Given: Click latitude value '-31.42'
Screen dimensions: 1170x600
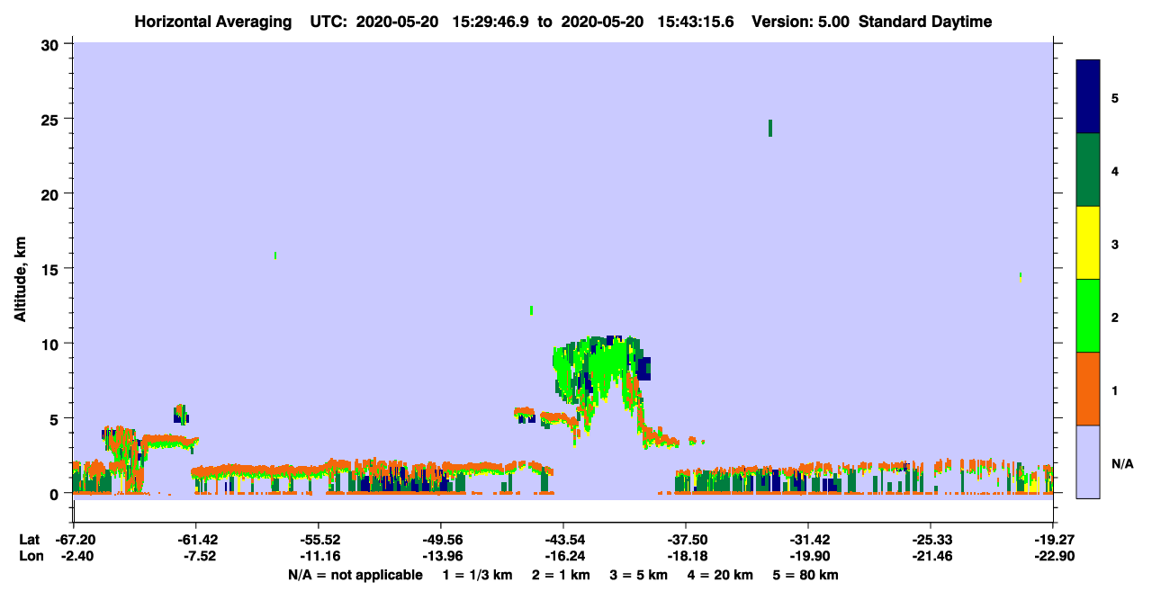Looking at the screenshot, I should (x=808, y=540).
